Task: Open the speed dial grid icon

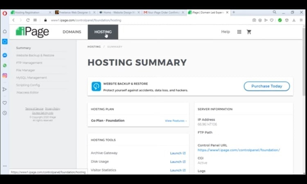Action: [35, 20]
